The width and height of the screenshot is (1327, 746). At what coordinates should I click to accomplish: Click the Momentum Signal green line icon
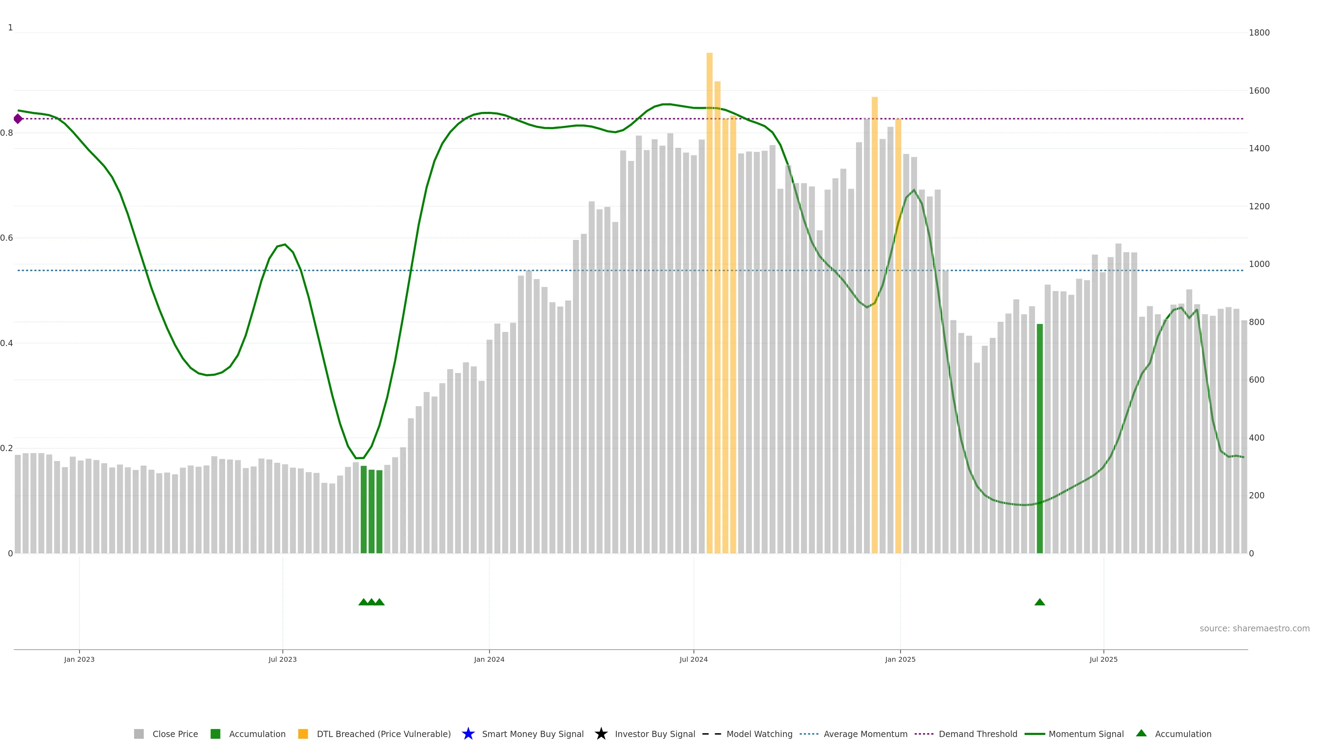click(x=1034, y=734)
